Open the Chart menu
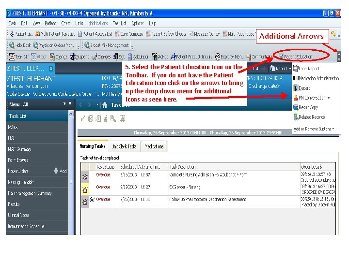349x261 pixels. pyautogui.click(x=65, y=23)
